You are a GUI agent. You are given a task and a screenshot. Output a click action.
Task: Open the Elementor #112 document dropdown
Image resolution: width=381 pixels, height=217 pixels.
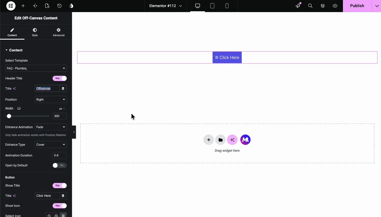166,6
